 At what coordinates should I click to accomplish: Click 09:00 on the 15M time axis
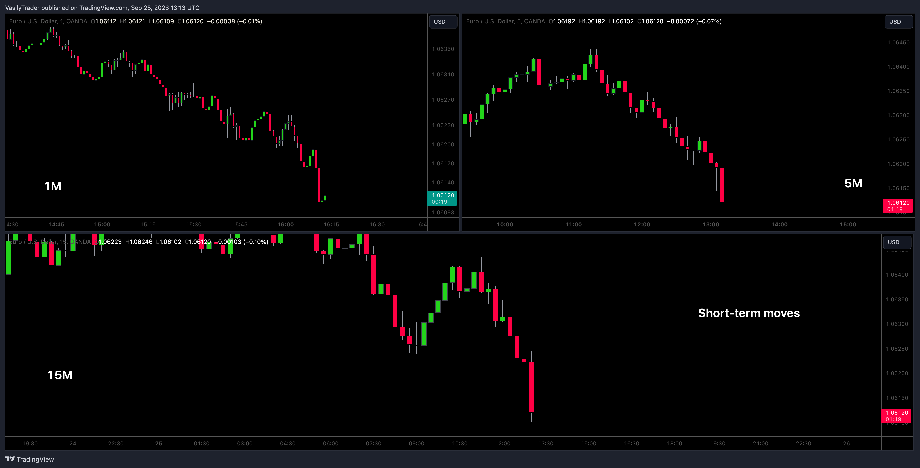(x=416, y=444)
